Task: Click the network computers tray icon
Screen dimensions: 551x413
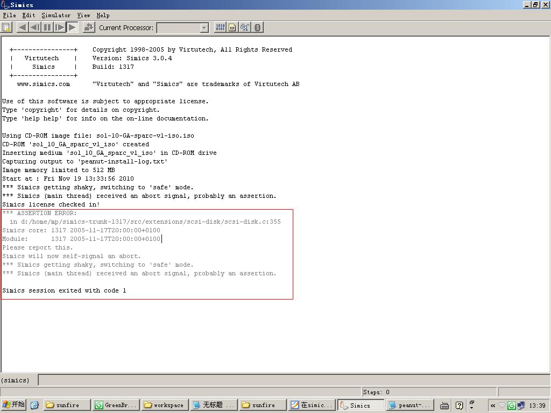Action: (x=521, y=405)
